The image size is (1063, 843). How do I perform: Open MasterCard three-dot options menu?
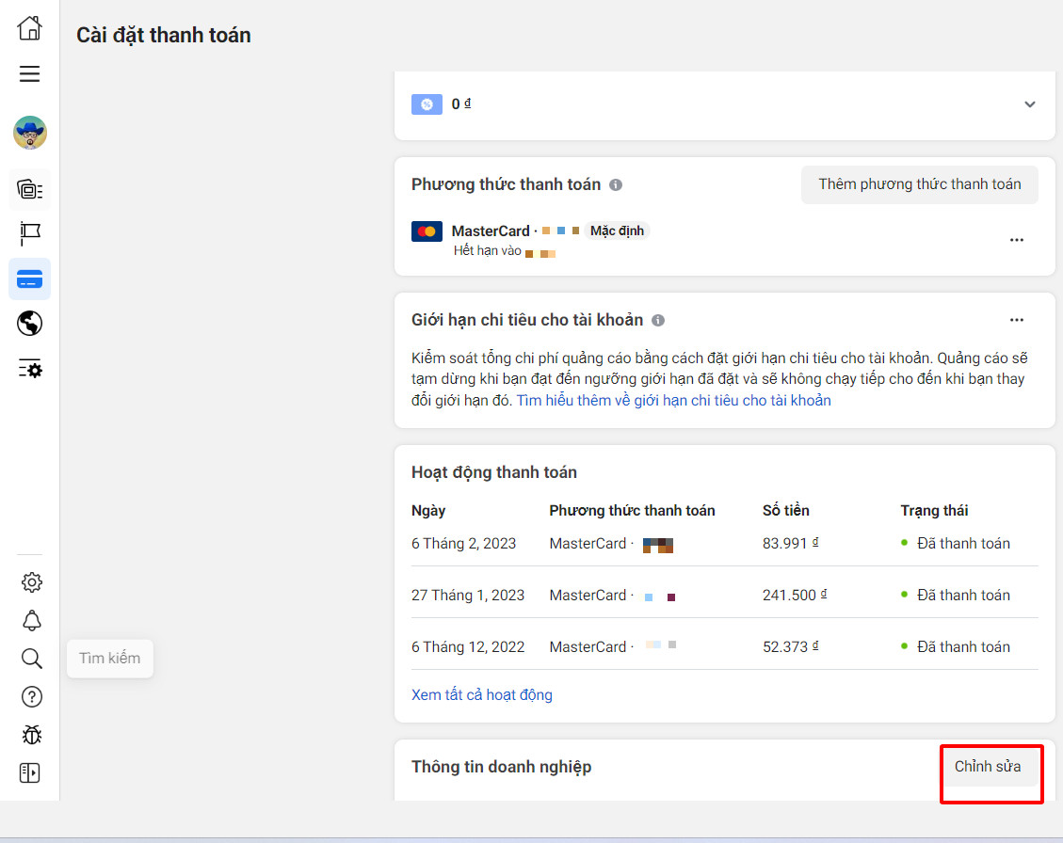coord(1016,240)
